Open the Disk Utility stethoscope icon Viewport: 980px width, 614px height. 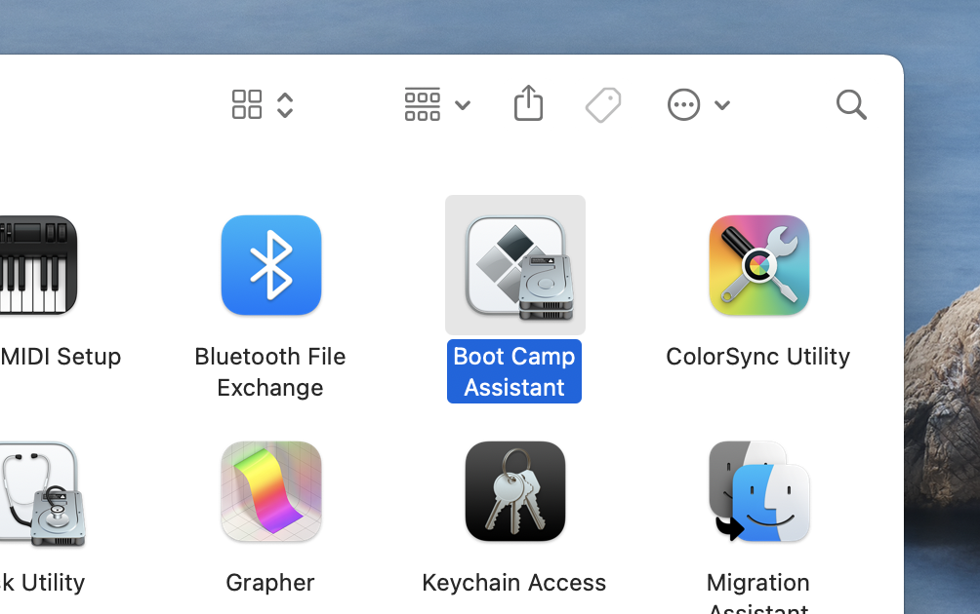click(x=41, y=493)
